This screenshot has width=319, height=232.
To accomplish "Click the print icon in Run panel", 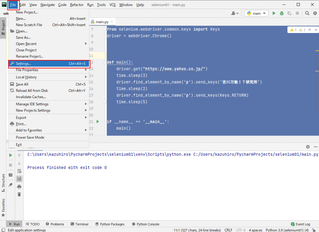I will click(x=19, y=187).
